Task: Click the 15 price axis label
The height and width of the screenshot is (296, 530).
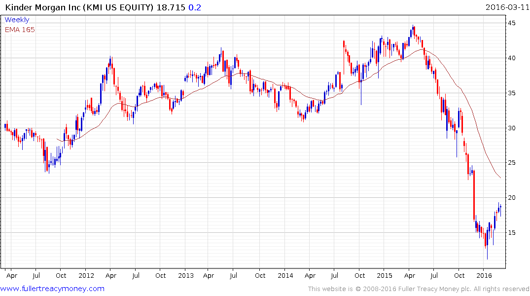Action: click(x=512, y=232)
